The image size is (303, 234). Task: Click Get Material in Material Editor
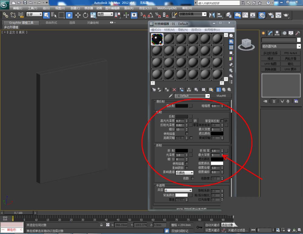click(x=154, y=90)
